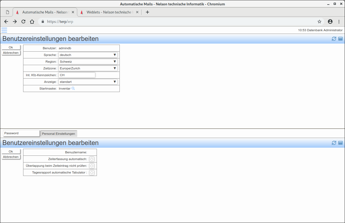Expand the Anzeige dropdown showing standart
Screen dimensions: 345x223
[88, 82]
